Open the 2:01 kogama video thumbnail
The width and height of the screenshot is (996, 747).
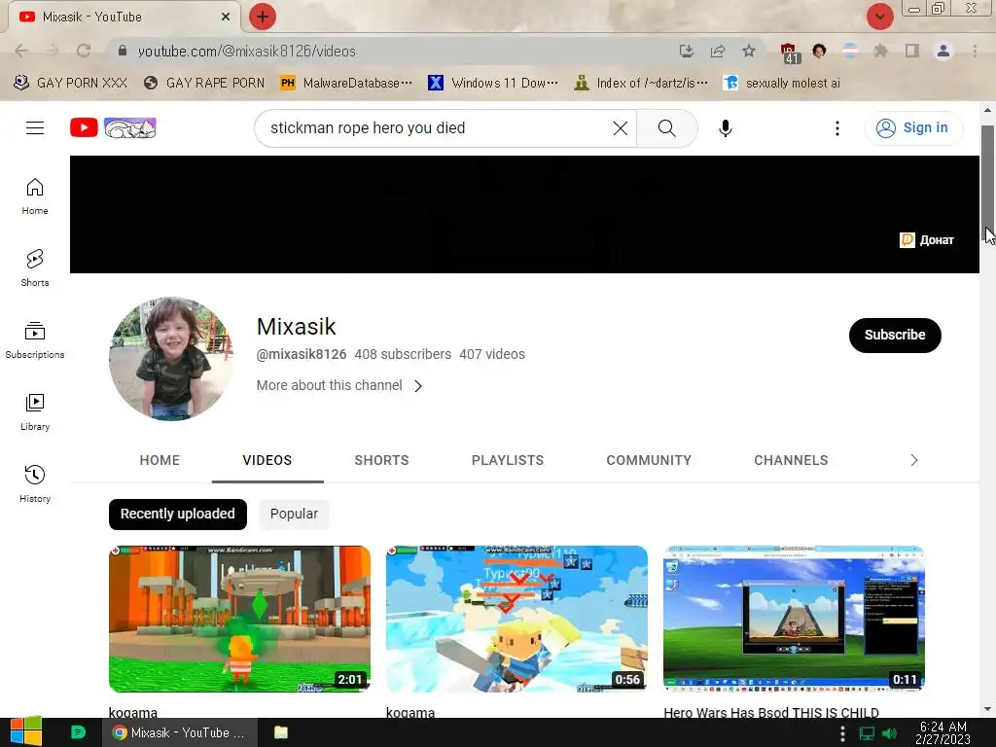click(x=239, y=619)
